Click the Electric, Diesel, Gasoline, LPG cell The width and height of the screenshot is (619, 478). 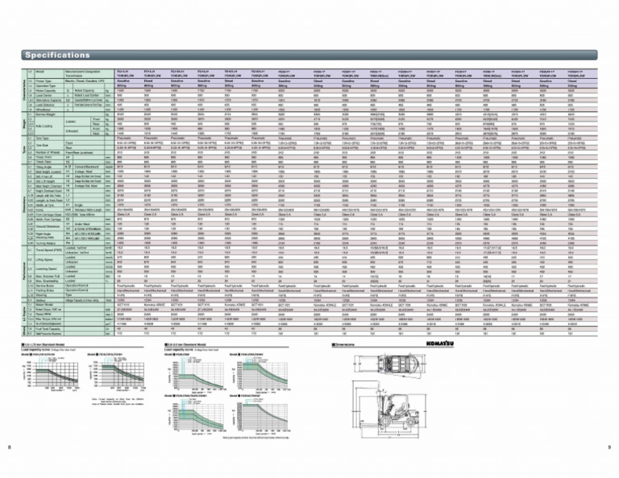[84, 80]
